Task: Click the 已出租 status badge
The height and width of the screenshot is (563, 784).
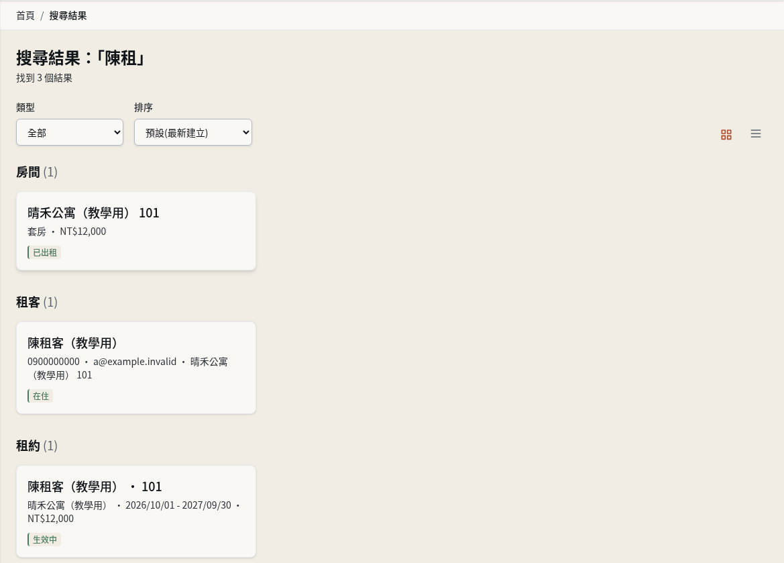Action: click(44, 253)
